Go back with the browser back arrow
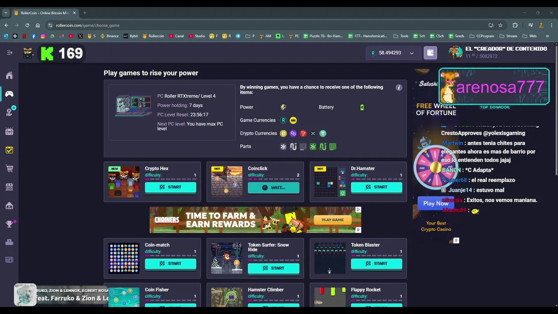The height and width of the screenshot is (314, 558). [x=6, y=25]
